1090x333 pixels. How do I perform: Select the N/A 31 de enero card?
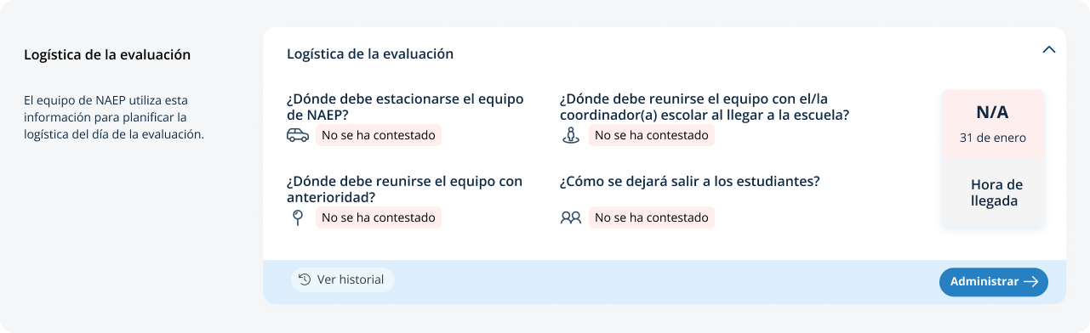993,123
